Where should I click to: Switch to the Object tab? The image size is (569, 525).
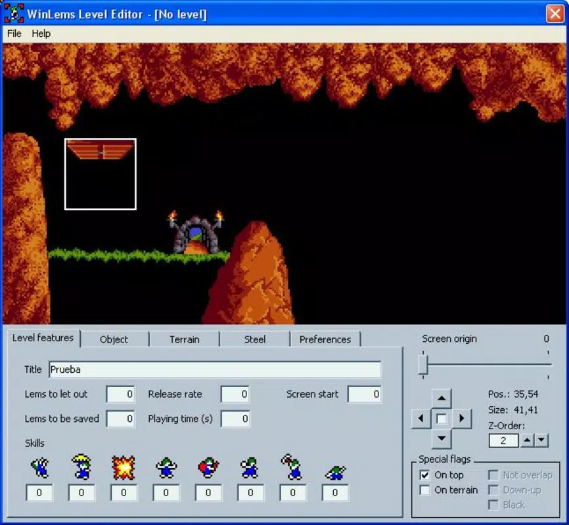(114, 339)
